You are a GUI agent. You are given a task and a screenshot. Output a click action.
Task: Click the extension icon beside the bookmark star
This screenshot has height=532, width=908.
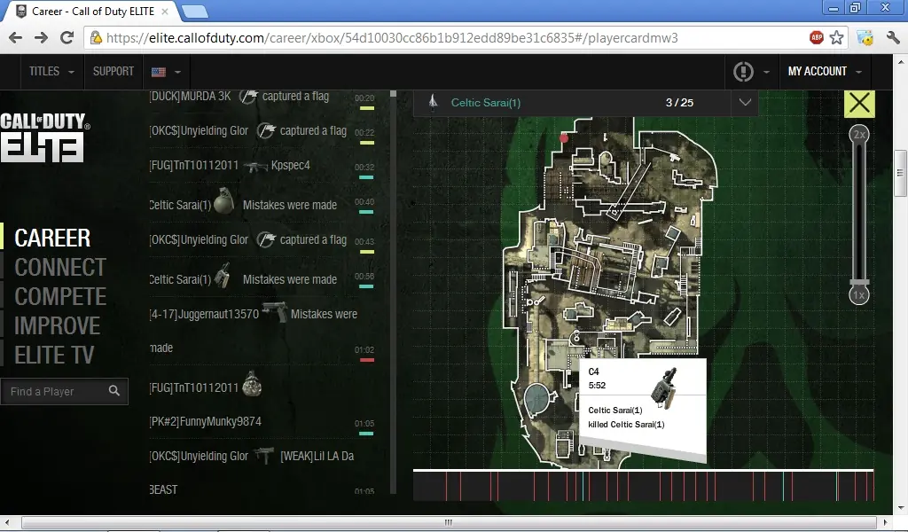click(865, 37)
